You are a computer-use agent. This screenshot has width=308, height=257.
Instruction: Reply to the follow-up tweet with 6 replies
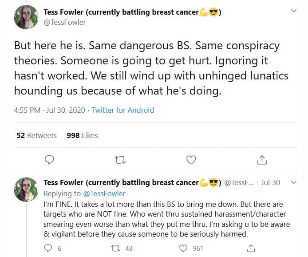pos(49,248)
